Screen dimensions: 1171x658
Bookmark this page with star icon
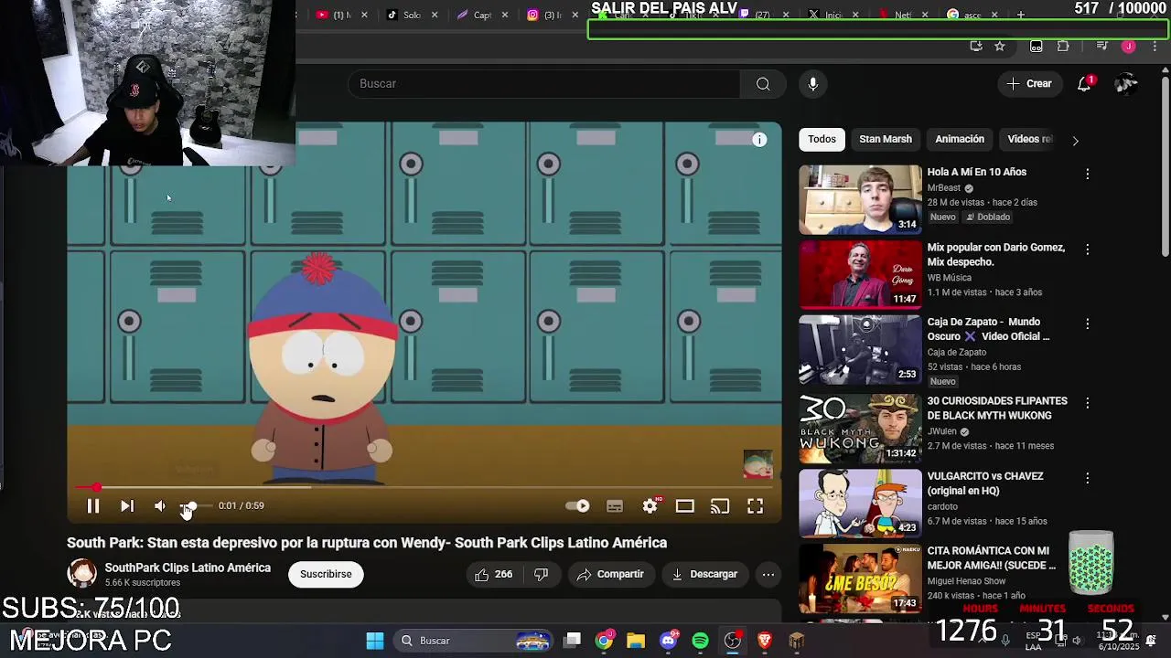click(x=1000, y=46)
